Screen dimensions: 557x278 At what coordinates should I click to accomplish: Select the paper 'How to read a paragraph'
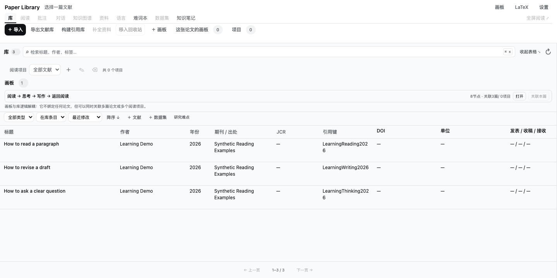(x=31, y=144)
